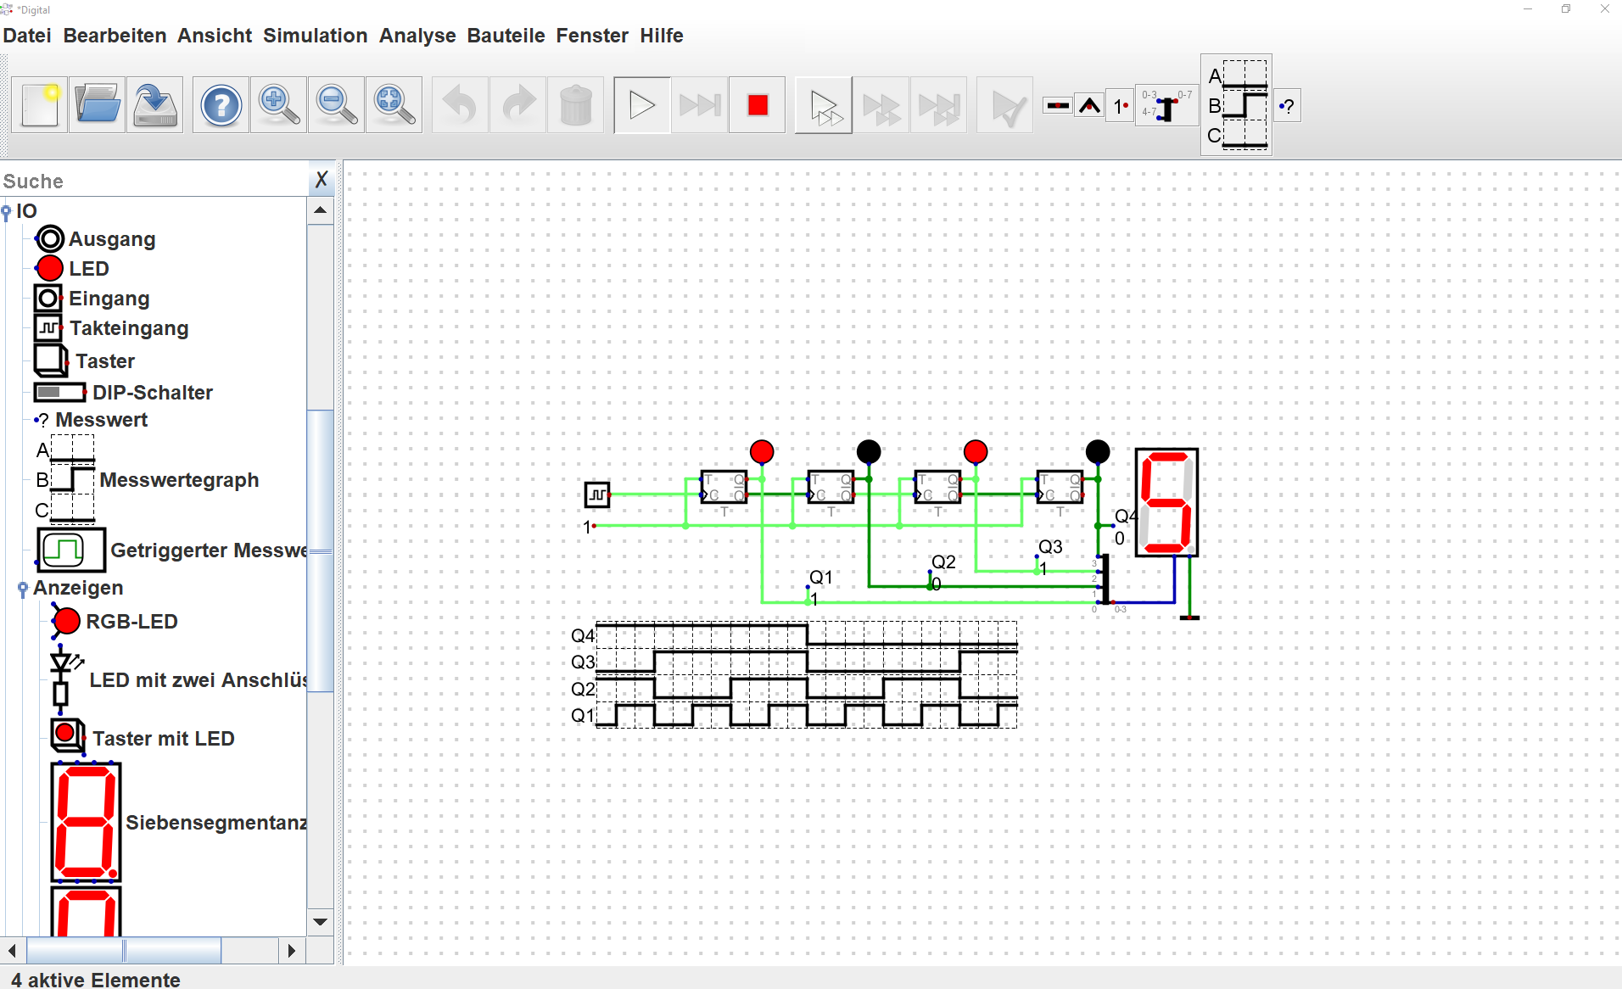Open a circuit file with the folder icon
Image resolution: width=1622 pixels, height=989 pixels.
(x=98, y=105)
